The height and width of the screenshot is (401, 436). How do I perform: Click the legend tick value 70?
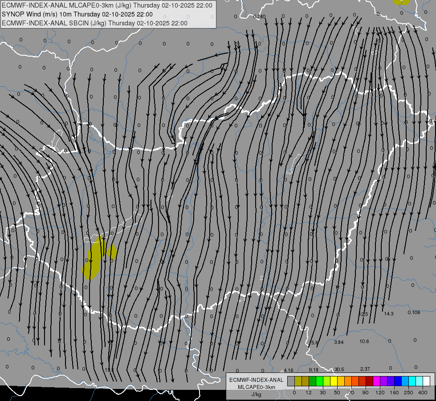point(351,393)
